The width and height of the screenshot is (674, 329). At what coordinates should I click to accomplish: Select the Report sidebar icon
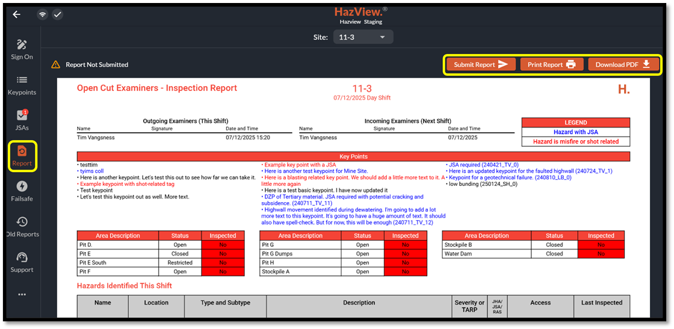click(22, 155)
